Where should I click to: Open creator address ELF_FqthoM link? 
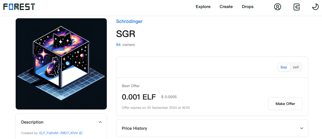click(59, 133)
